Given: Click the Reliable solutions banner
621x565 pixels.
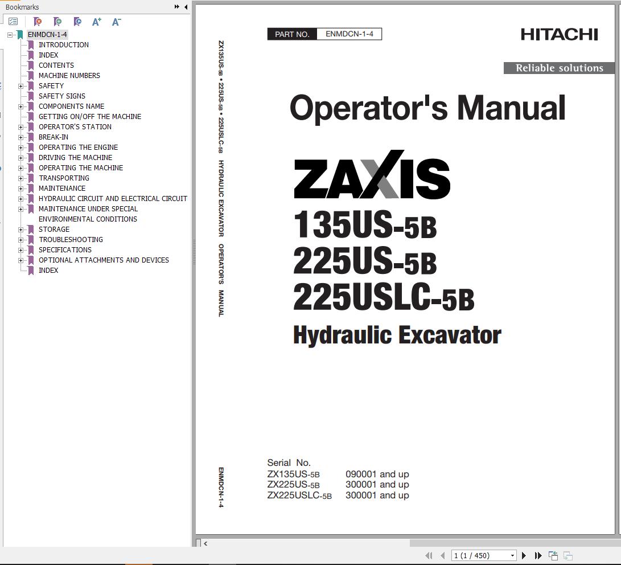Looking at the screenshot, I should (559, 68).
